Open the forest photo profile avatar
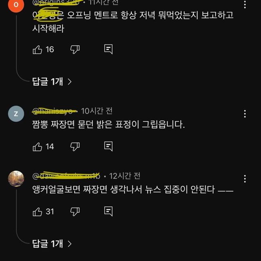261x261 pixels. tap(16, 178)
